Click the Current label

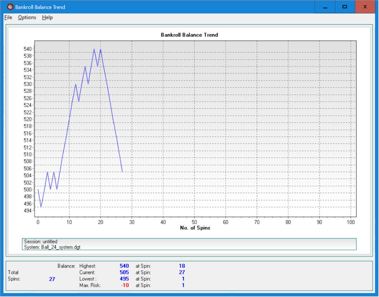[x=87, y=272]
